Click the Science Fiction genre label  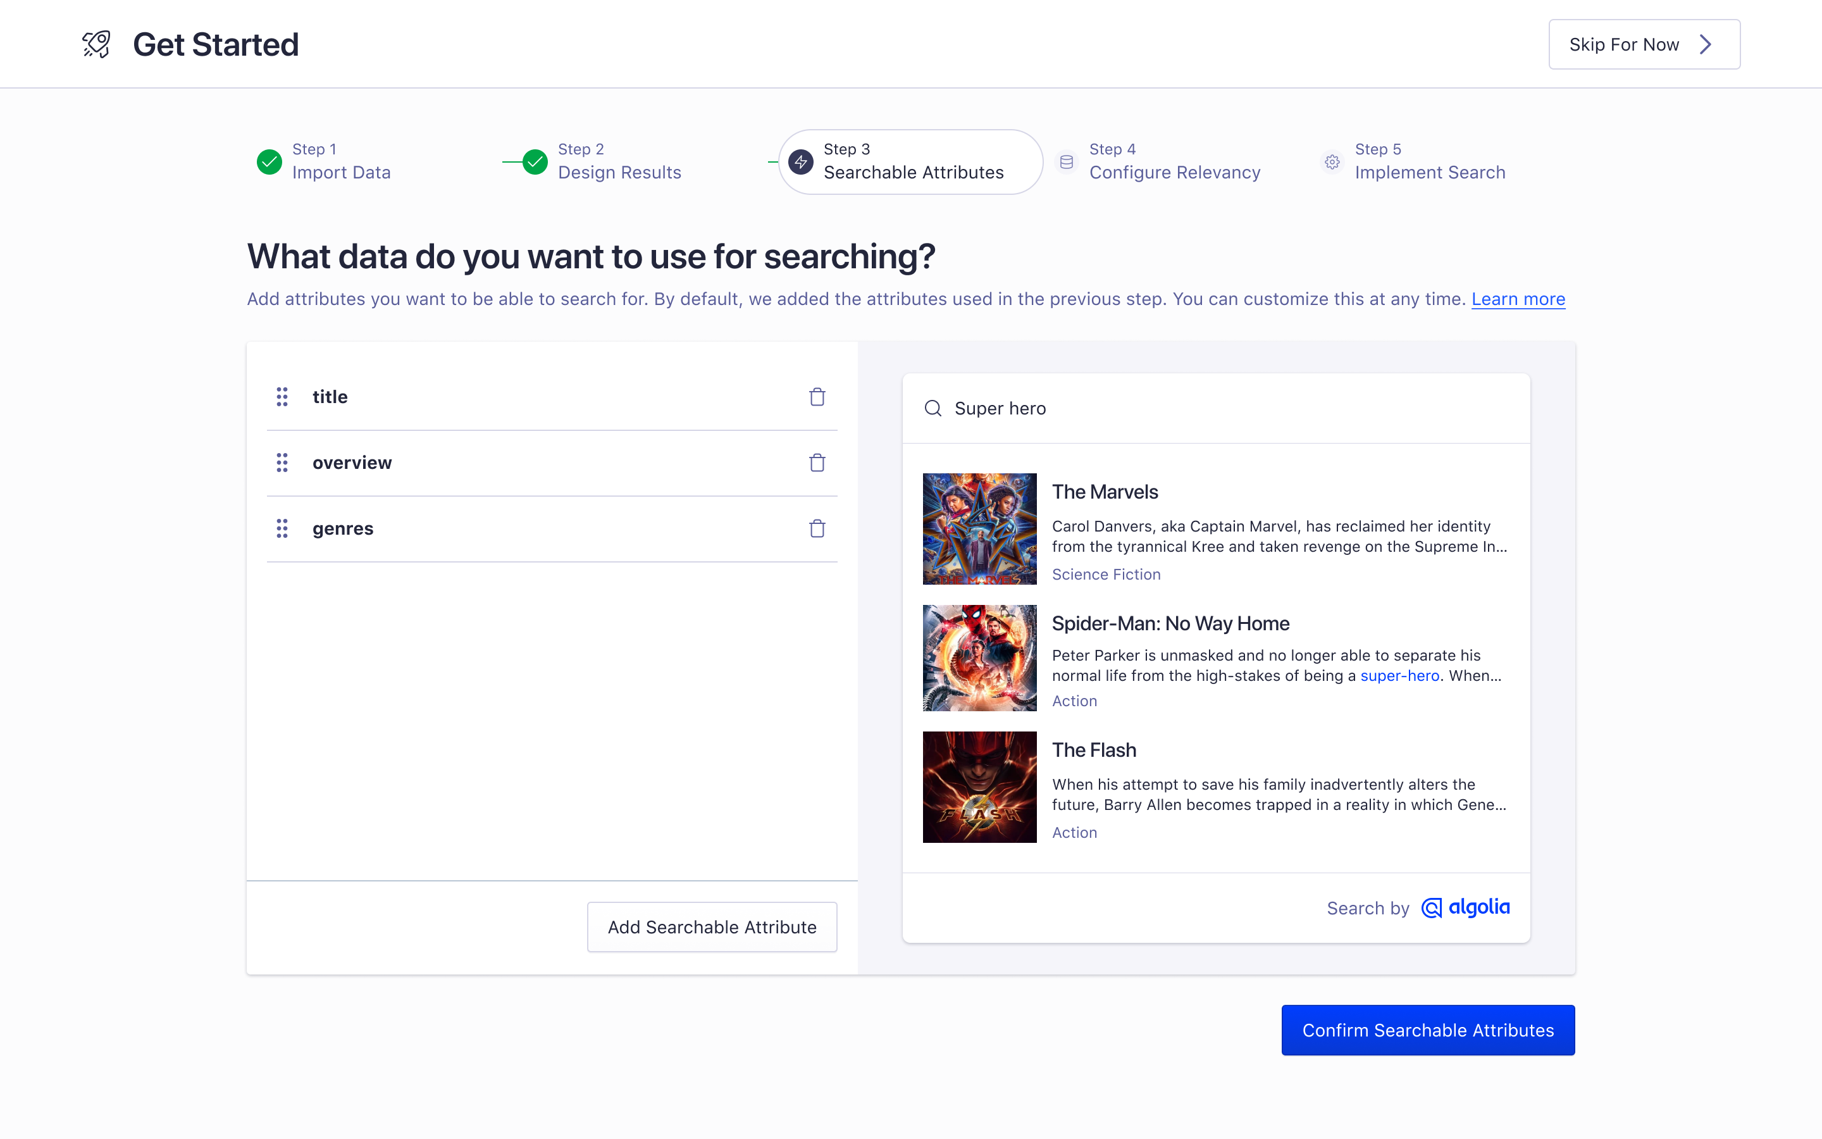click(1106, 574)
